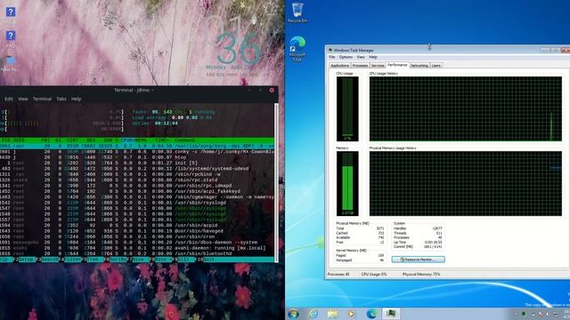Select the init [5] process row
This screenshot has height=320, width=570.
click(x=137, y=163)
